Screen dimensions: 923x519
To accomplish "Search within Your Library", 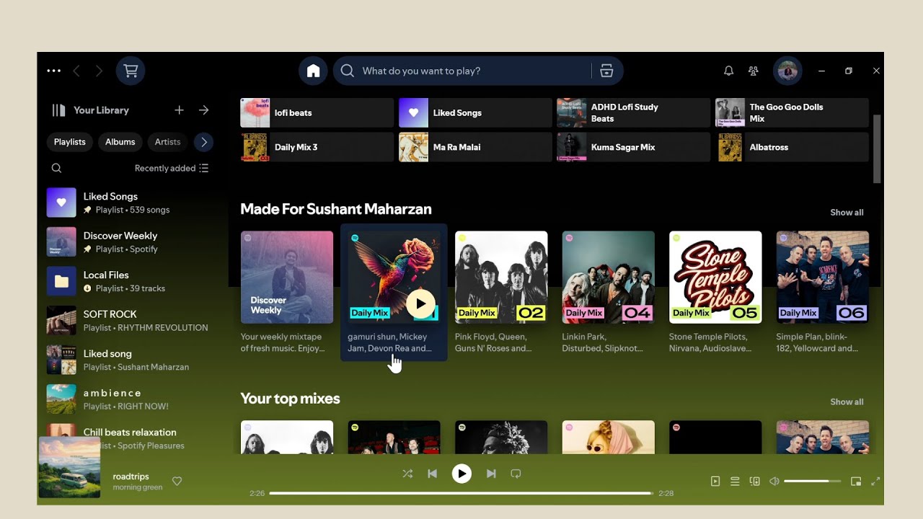I will [x=56, y=168].
